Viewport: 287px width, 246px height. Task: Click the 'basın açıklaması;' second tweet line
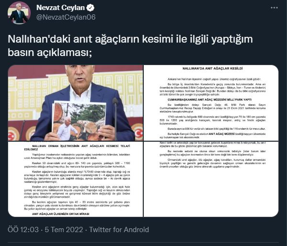(50, 53)
